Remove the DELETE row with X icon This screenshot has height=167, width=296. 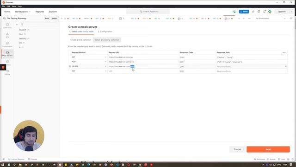pyautogui.click(x=286, y=66)
